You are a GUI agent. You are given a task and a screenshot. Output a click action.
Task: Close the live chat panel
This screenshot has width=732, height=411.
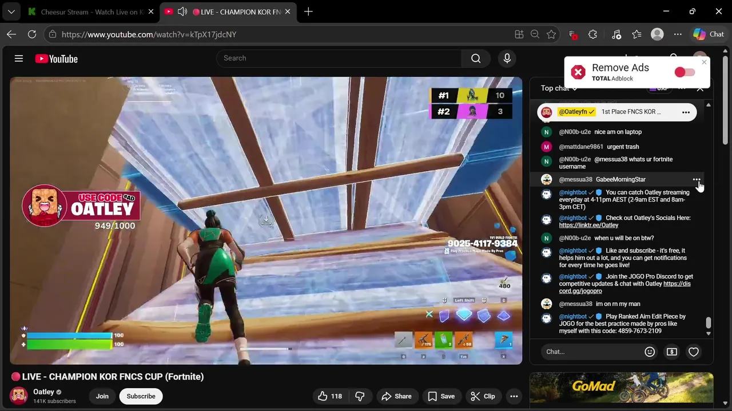700,88
